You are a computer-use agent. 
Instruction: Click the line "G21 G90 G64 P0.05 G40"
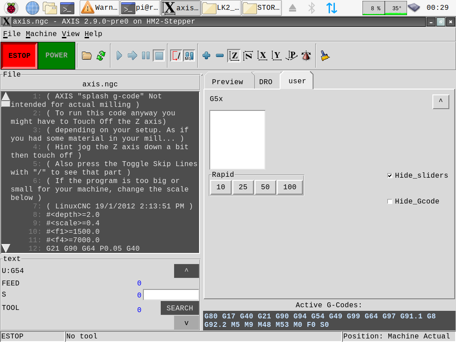[x=93, y=248]
